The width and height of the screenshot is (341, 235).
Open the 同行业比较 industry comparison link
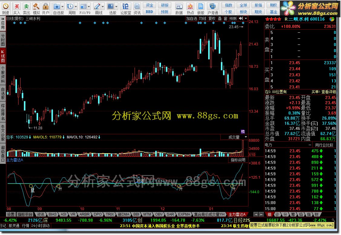click(324, 145)
